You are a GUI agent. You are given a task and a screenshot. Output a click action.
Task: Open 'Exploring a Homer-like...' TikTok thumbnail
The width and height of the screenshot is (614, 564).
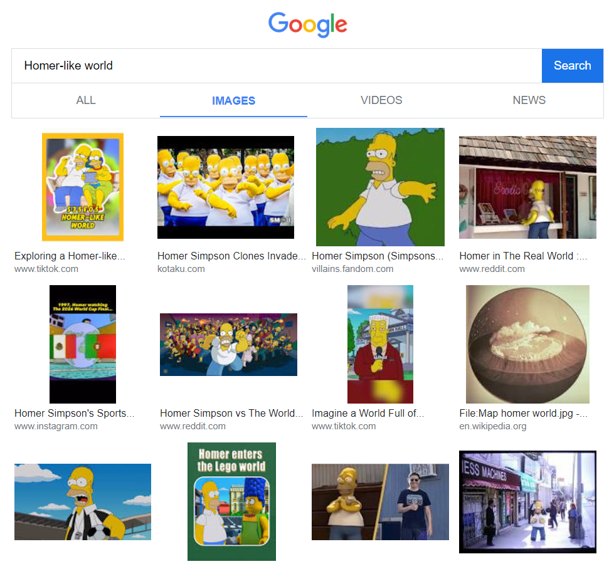[x=83, y=187]
